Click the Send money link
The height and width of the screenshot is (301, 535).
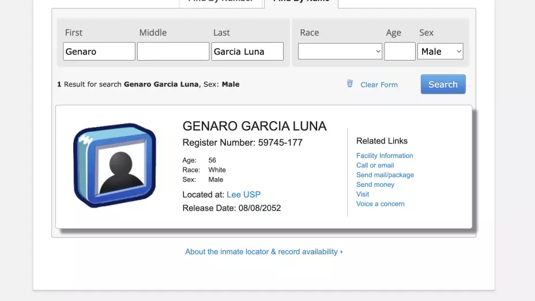[375, 185]
